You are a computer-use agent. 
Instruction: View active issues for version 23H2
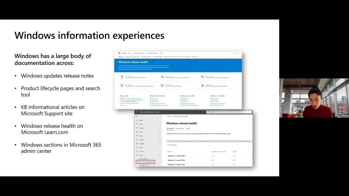coord(213,156)
